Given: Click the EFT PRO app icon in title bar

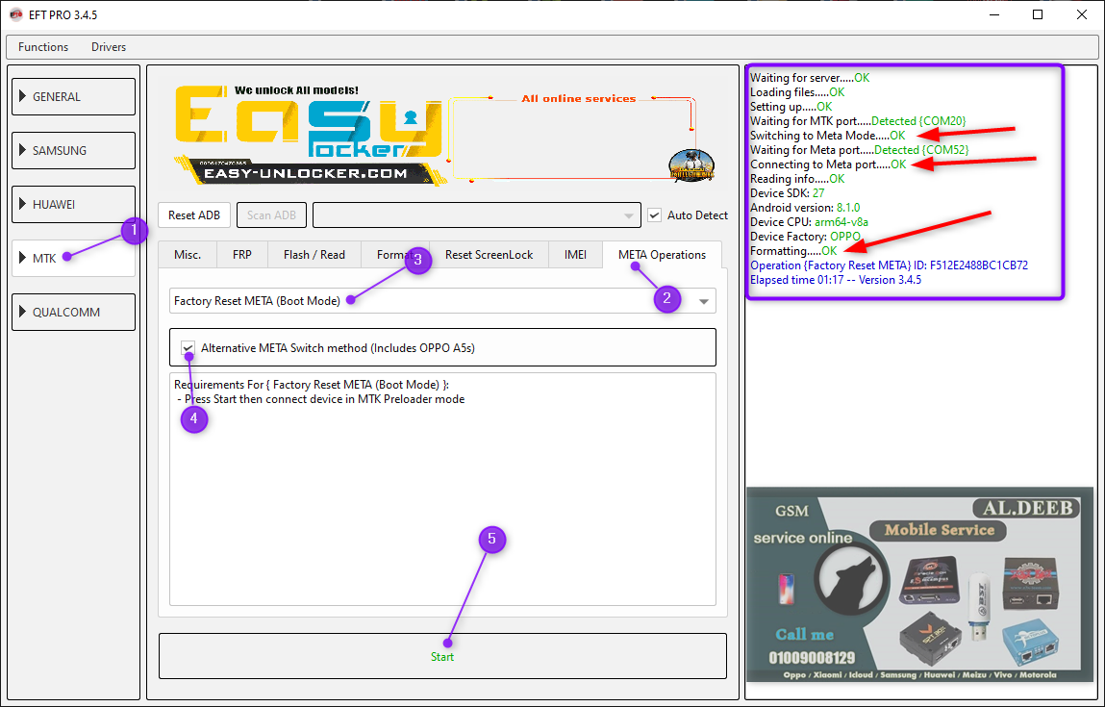Looking at the screenshot, I should pos(15,14).
